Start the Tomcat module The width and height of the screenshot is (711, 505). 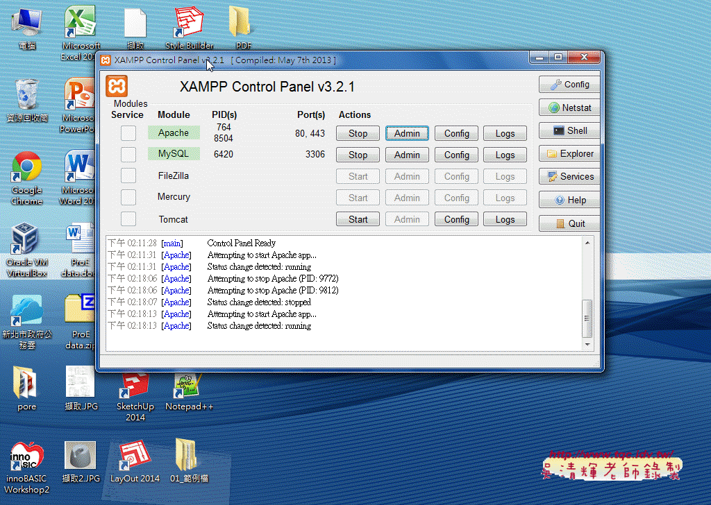tap(358, 220)
